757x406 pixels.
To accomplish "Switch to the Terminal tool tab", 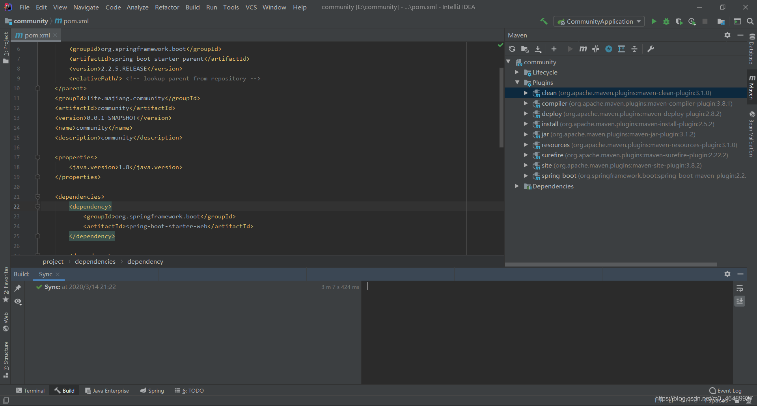I will 30,391.
